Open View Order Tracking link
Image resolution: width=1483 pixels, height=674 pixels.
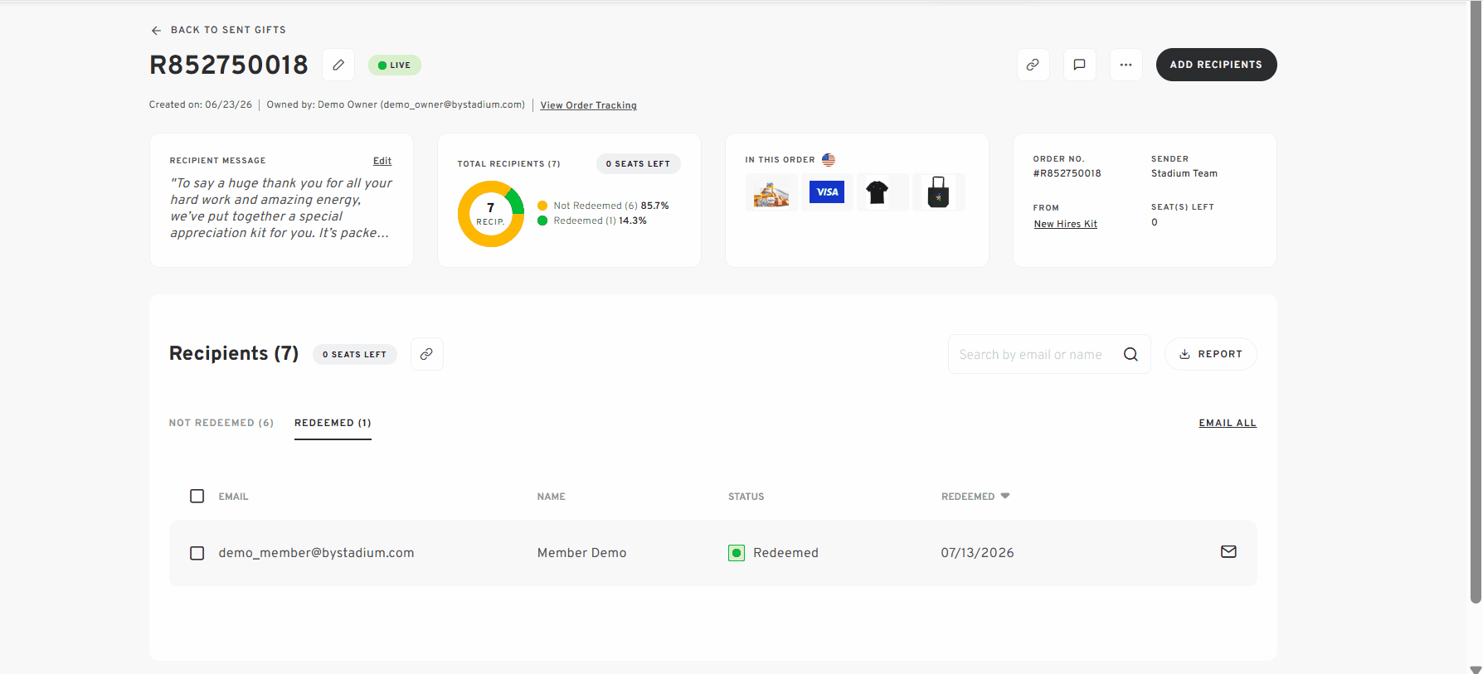point(588,105)
